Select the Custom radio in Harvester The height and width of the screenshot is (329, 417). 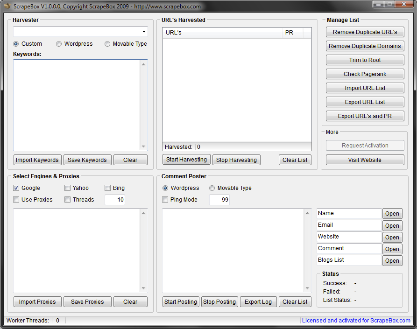point(16,44)
